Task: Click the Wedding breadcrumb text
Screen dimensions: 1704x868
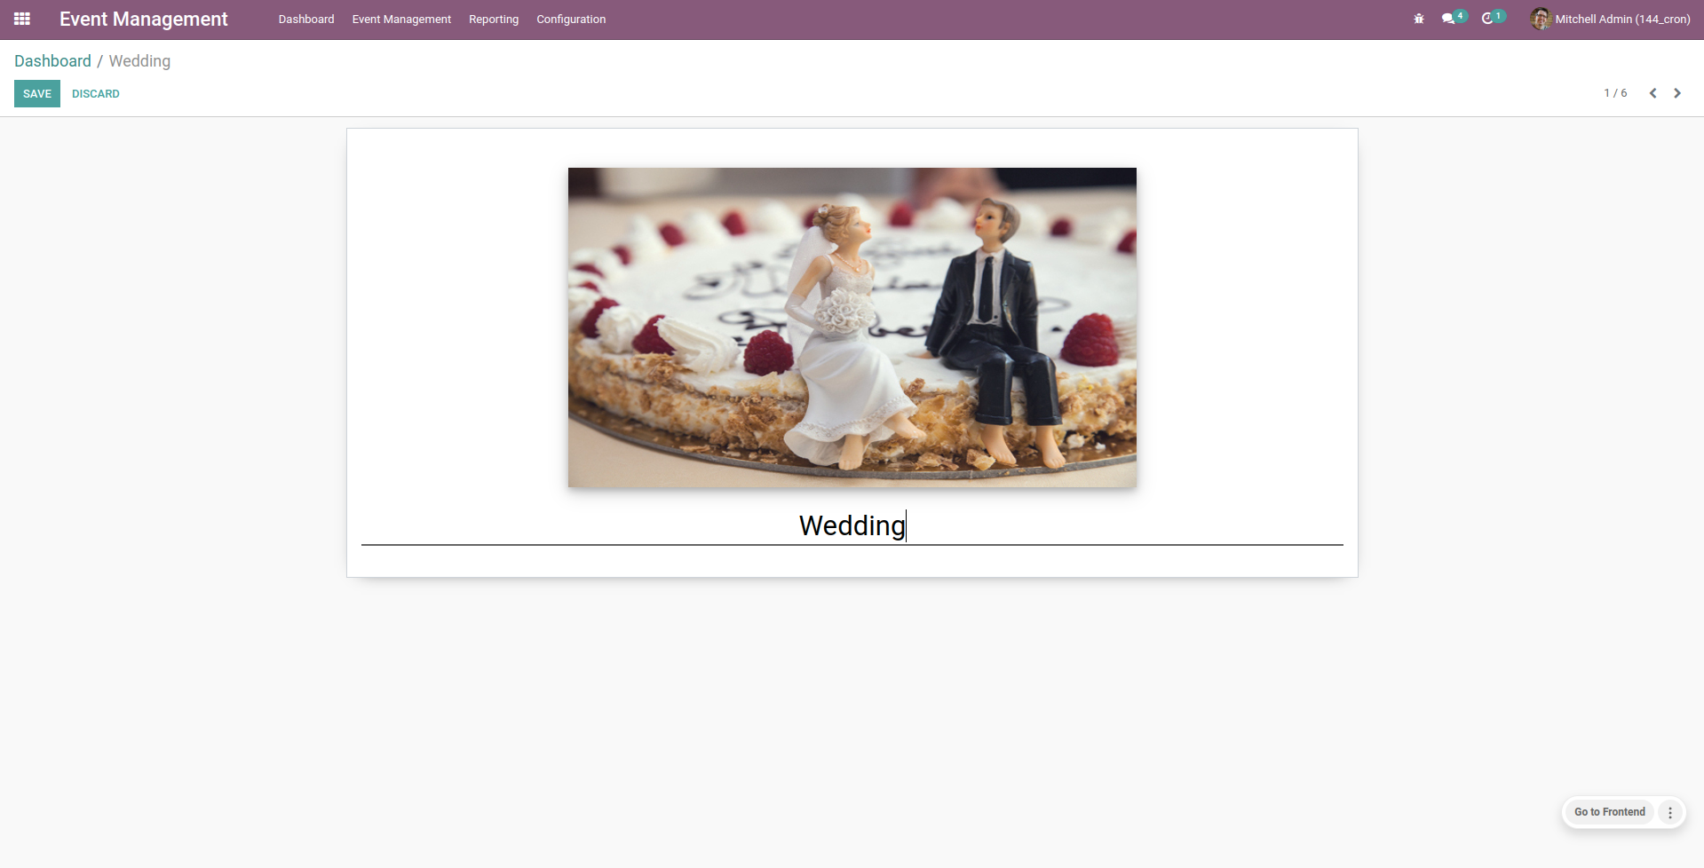Action: click(x=139, y=61)
